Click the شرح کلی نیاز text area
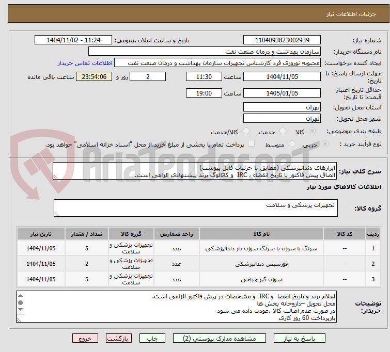This screenshot has height=352, width=390. pyautogui.click(x=195, y=171)
